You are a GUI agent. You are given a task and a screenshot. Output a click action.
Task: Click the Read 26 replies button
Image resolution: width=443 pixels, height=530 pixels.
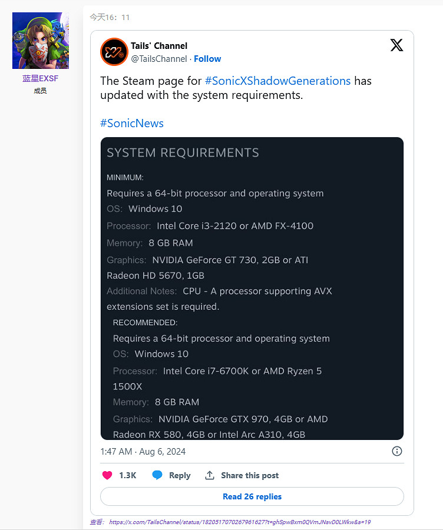(x=252, y=496)
